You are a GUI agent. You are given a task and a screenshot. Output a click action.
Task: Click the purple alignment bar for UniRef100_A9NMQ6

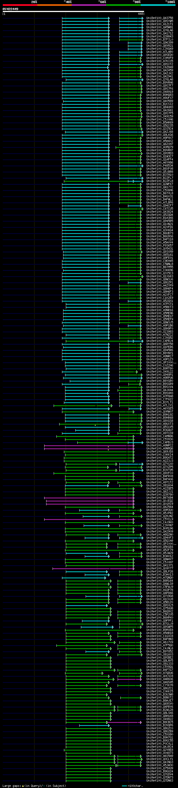tap(89, 448)
